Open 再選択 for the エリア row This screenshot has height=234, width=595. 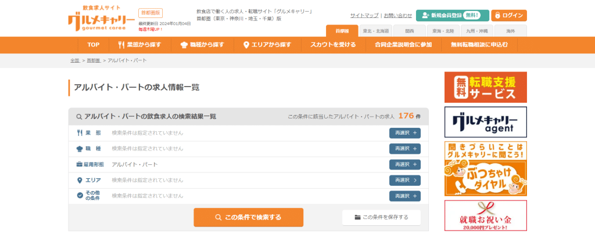[404, 180]
